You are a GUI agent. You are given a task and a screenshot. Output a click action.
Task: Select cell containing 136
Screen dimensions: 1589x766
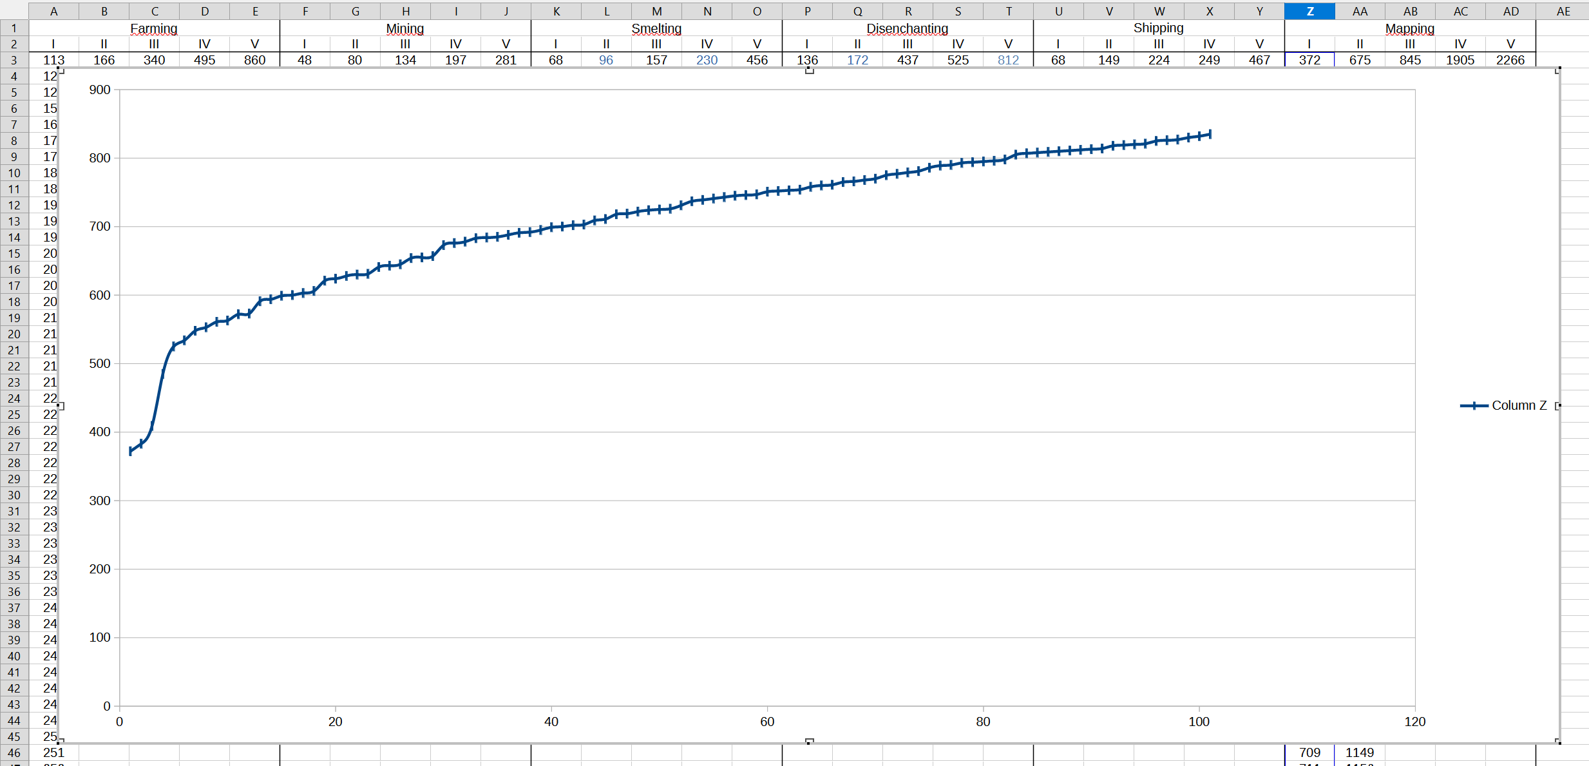pos(807,60)
